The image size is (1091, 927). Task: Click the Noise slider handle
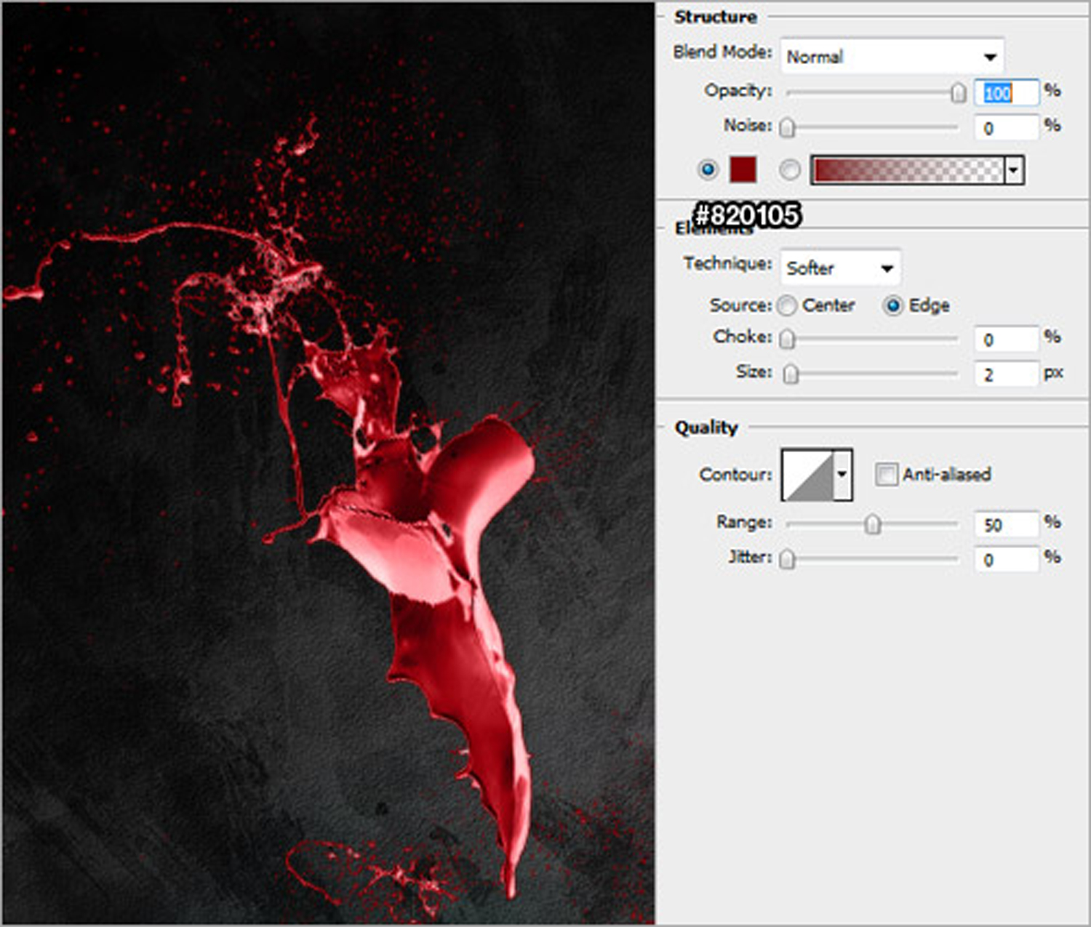coord(787,128)
